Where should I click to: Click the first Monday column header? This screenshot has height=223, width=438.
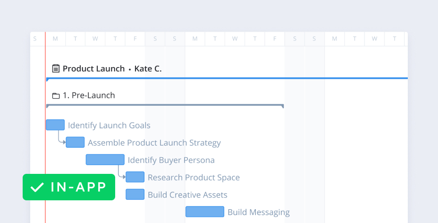point(55,39)
